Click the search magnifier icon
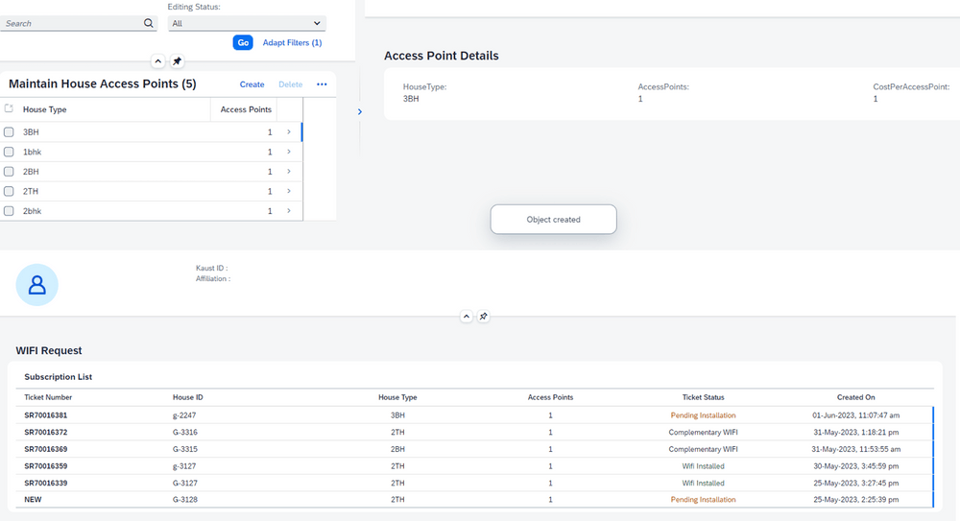Viewport: 960px width, 521px height. pyautogui.click(x=149, y=23)
